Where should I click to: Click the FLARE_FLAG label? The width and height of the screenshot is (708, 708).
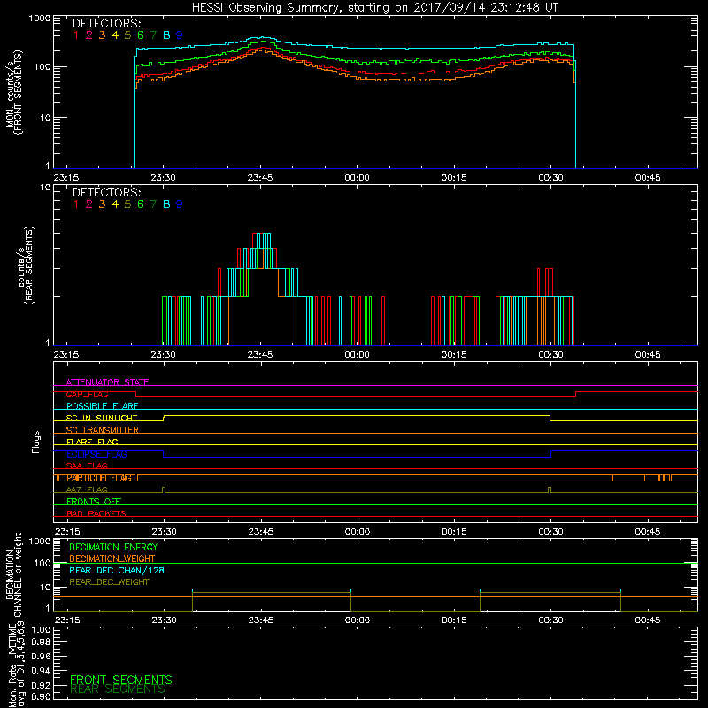(92, 442)
